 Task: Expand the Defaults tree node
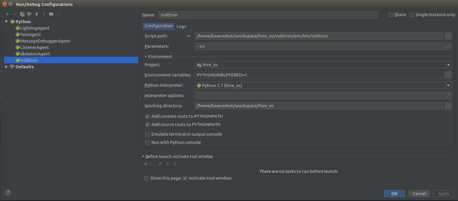(x=6, y=67)
